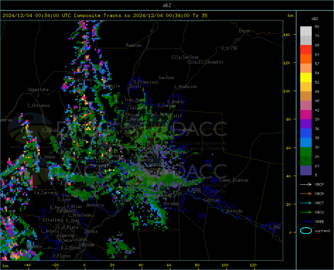Click the 'Divisadero' place label
The height and width of the screenshot is (270, 334).
click(181, 130)
